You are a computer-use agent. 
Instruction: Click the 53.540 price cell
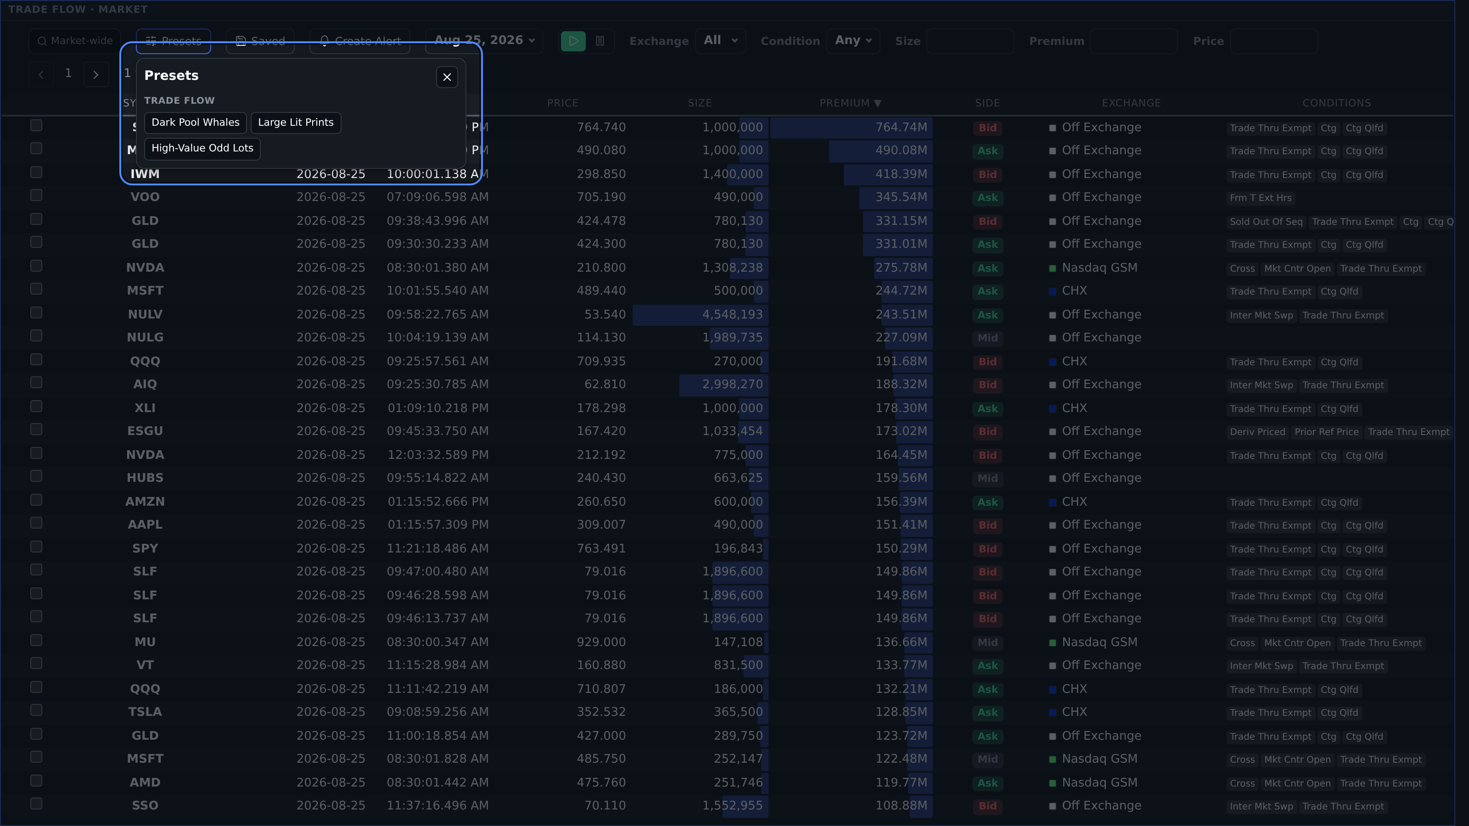[605, 315]
